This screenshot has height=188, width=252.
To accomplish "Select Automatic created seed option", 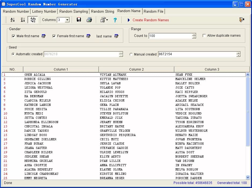I will click(13, 54).
